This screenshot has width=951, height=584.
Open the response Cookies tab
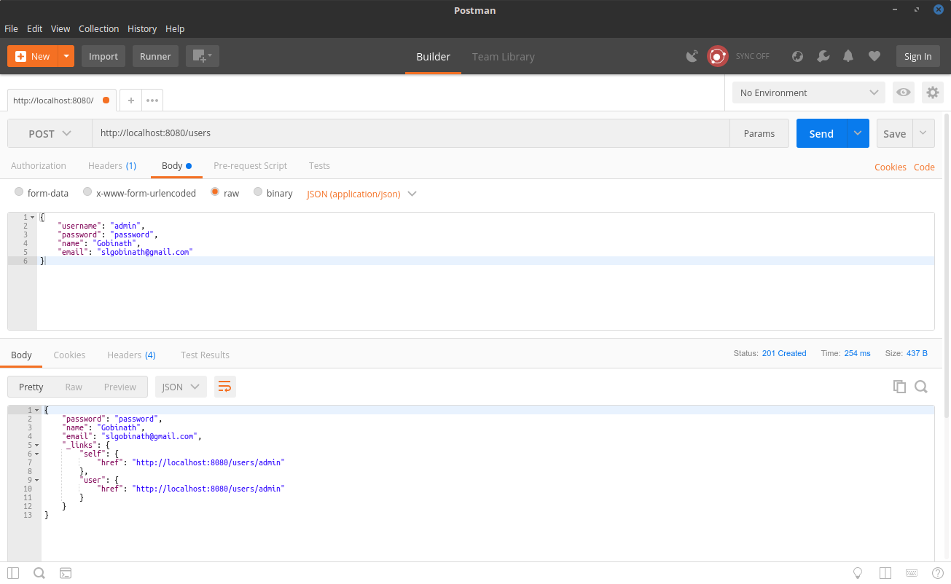69,355
